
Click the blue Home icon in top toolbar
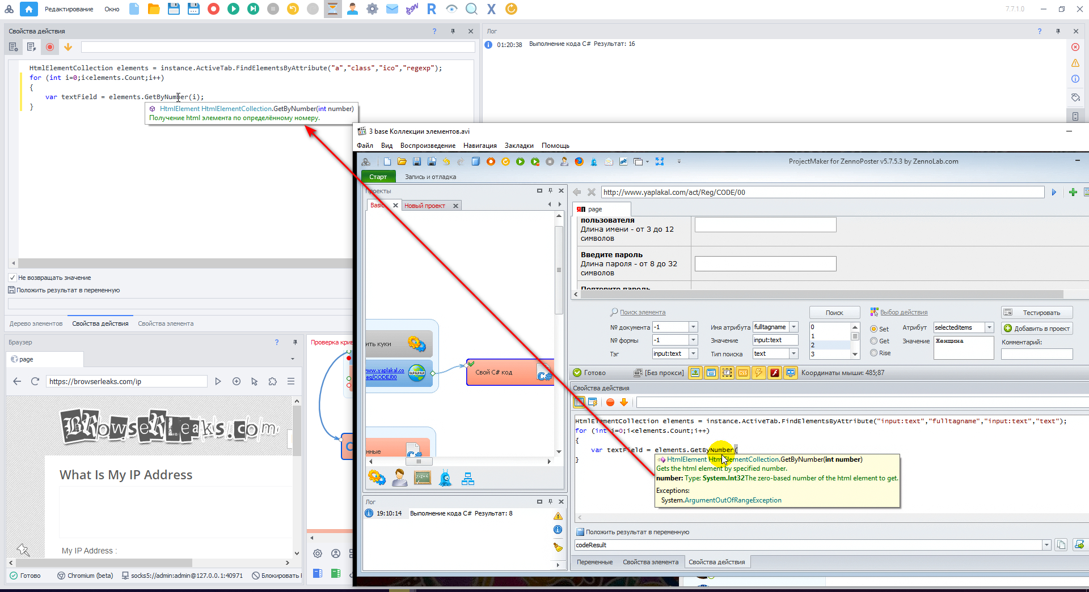28,9
